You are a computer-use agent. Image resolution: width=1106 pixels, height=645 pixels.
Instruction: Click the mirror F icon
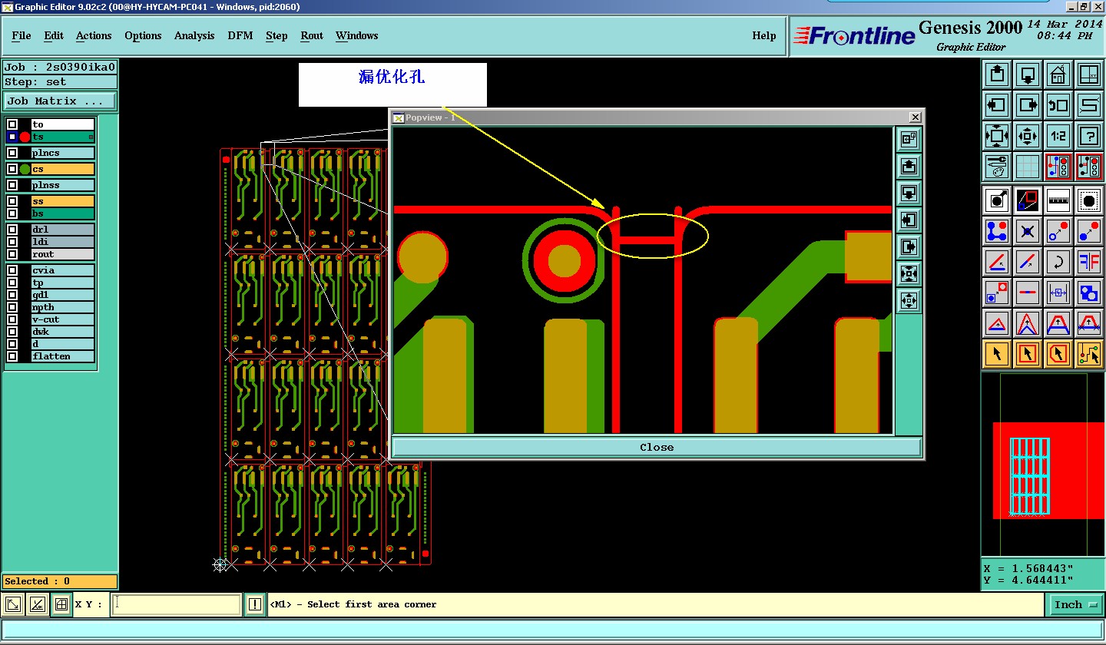1088,262
